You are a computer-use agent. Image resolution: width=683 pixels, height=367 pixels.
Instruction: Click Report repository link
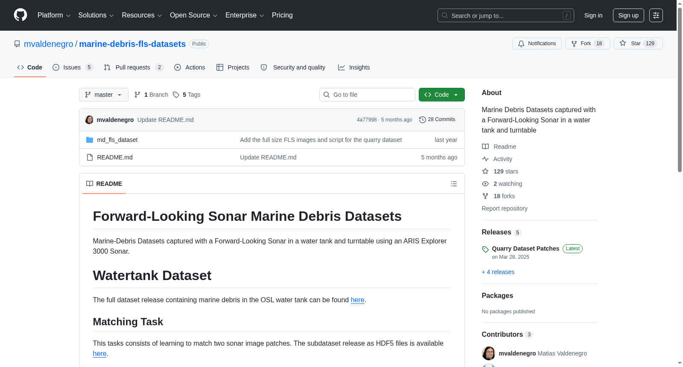(505, 208)
